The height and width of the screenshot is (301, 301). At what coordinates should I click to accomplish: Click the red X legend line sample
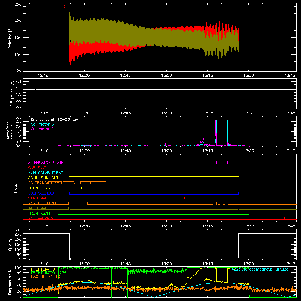45,8
